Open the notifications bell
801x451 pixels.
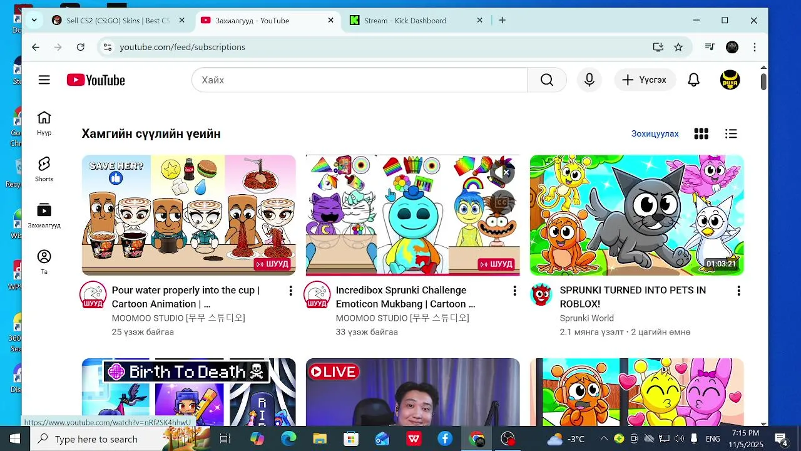click(x=693, y=80)
